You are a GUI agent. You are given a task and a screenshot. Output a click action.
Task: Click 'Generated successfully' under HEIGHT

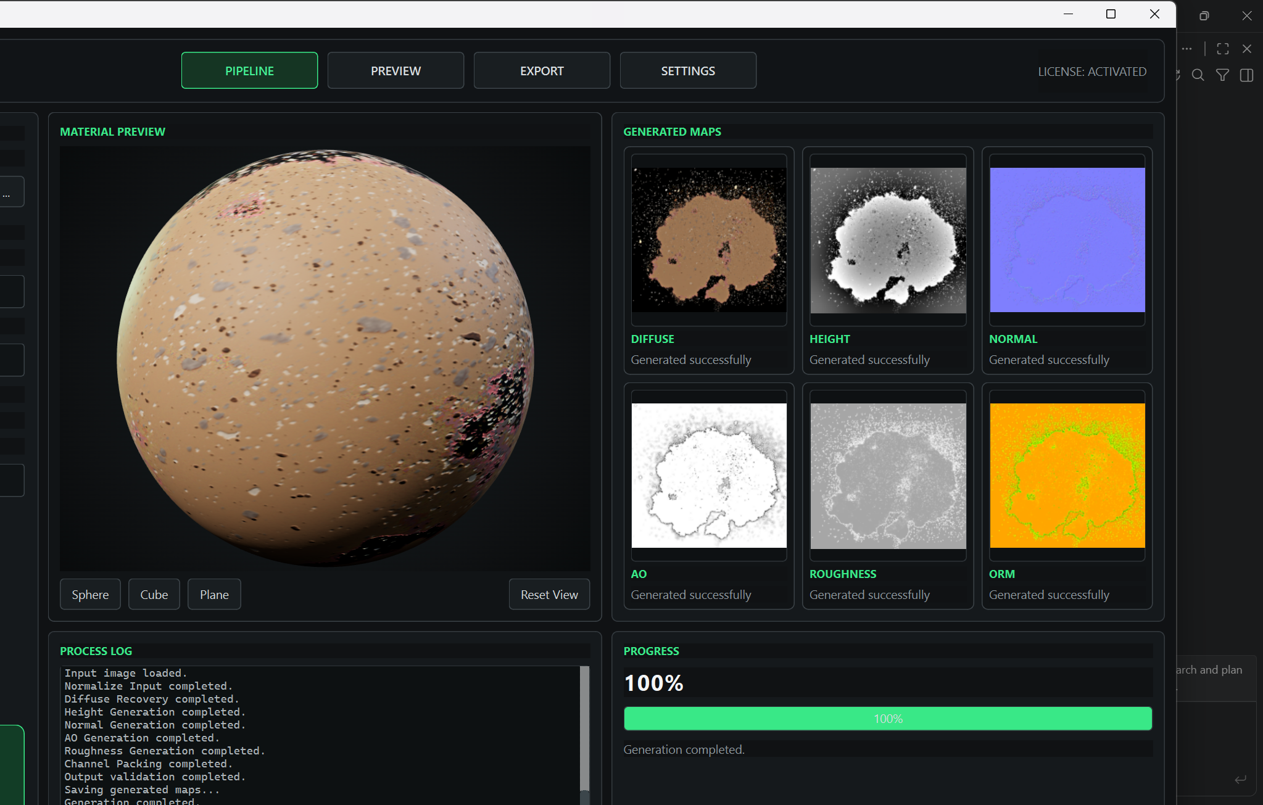point(869,360)
